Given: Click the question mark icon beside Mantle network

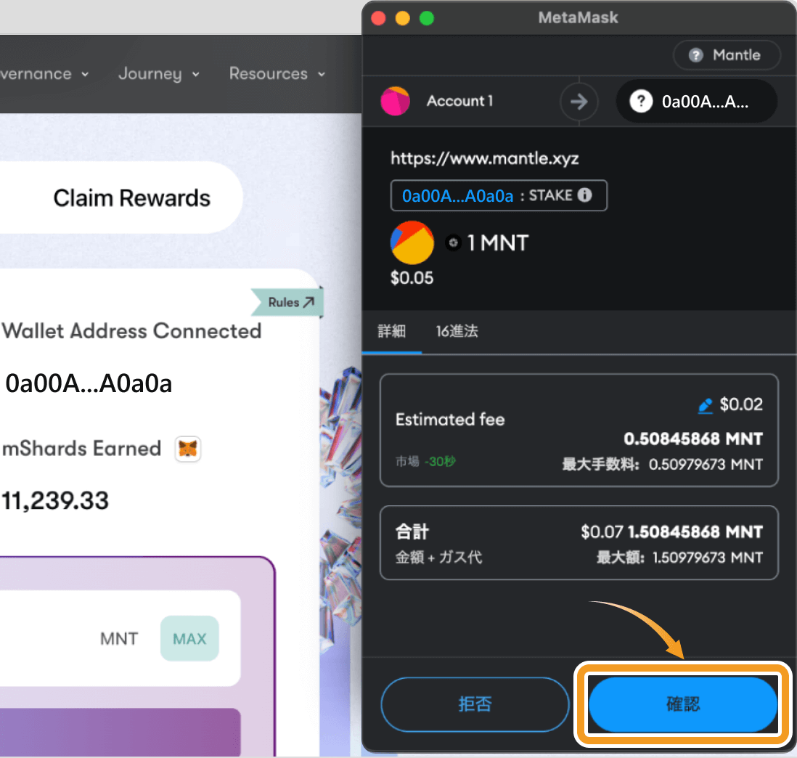Looking at the screenshot, I should 696,55.
